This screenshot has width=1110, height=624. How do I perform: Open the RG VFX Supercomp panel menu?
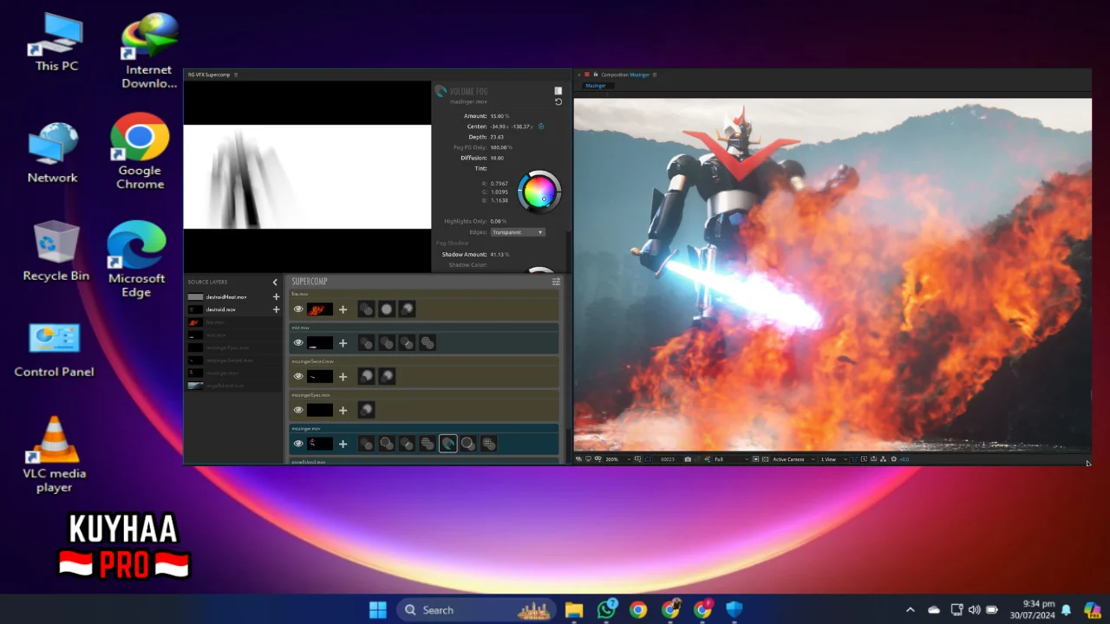point(236,75)
